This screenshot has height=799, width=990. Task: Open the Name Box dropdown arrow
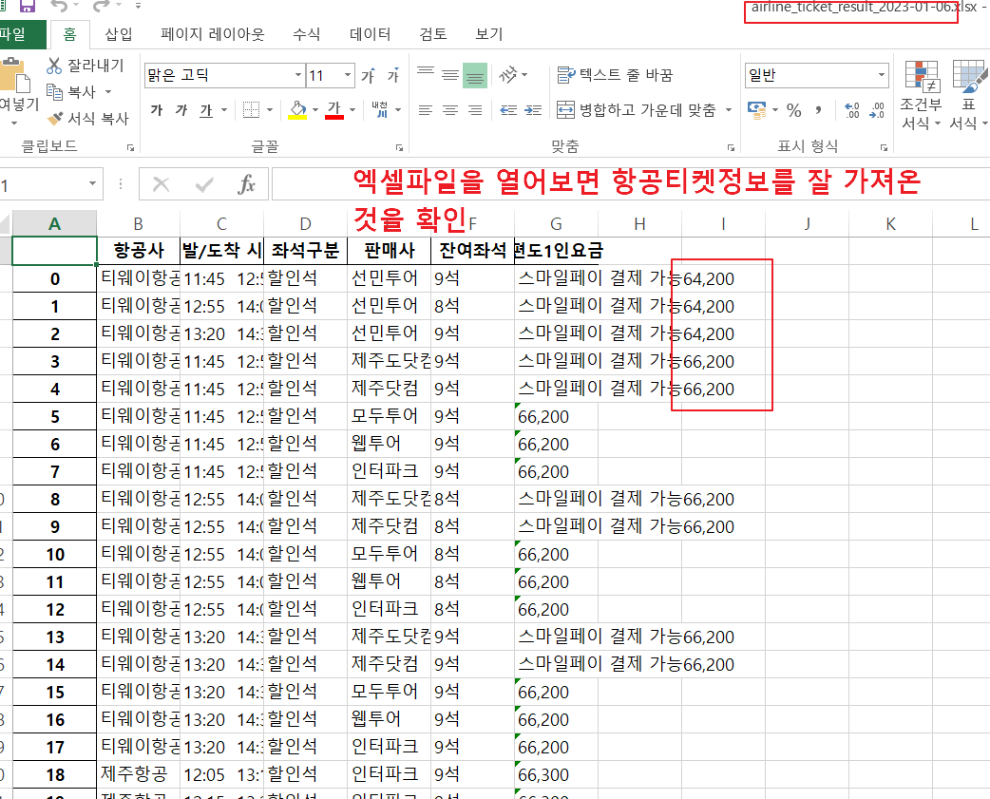93,184
